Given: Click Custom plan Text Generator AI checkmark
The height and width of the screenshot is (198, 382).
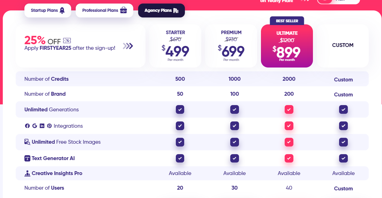Looking at the screenshot, I should [x=343, y=158].
